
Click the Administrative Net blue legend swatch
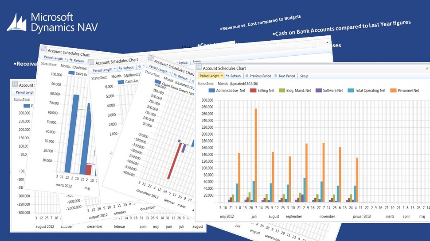pos(211,90)
